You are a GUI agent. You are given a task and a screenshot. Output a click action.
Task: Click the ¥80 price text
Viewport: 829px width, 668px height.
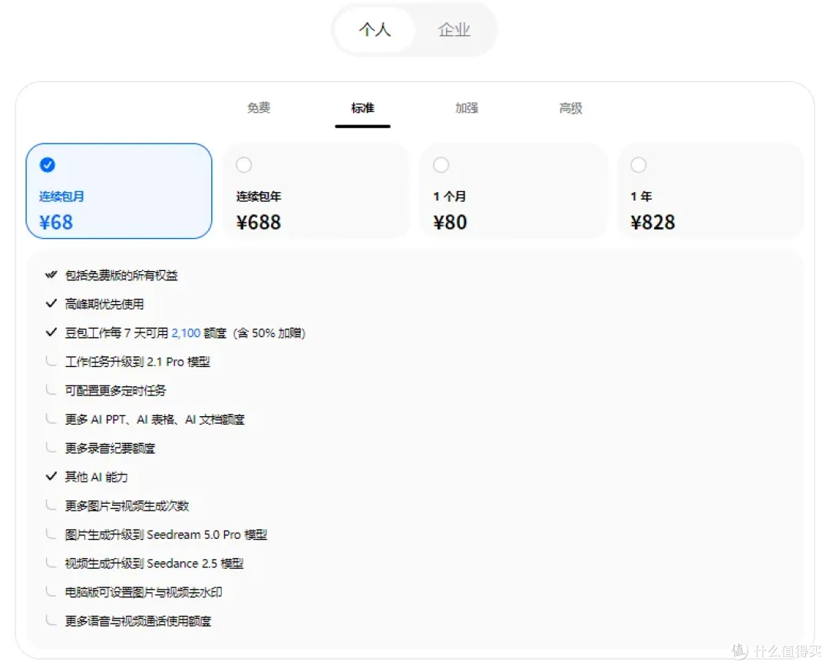click(x=450, y=222)
